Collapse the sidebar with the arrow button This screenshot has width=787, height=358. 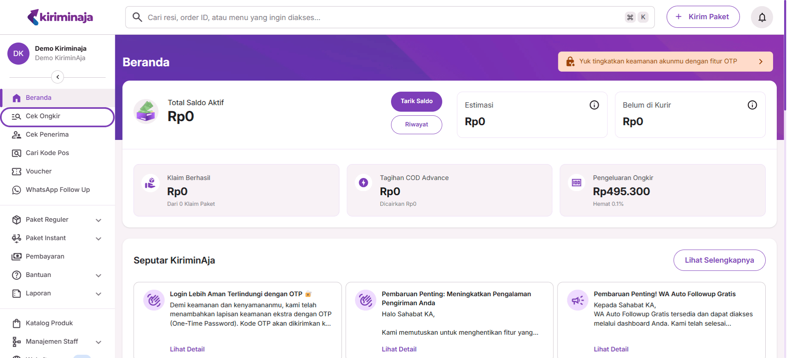57,77
